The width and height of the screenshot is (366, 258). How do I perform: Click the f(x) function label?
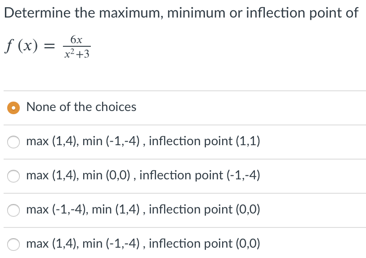(21, 45)
